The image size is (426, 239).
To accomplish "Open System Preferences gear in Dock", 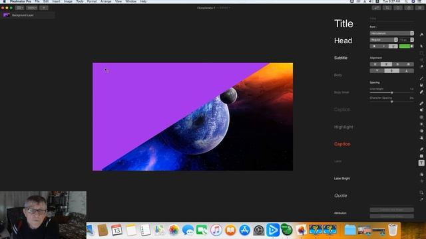I will pos(259,230).
